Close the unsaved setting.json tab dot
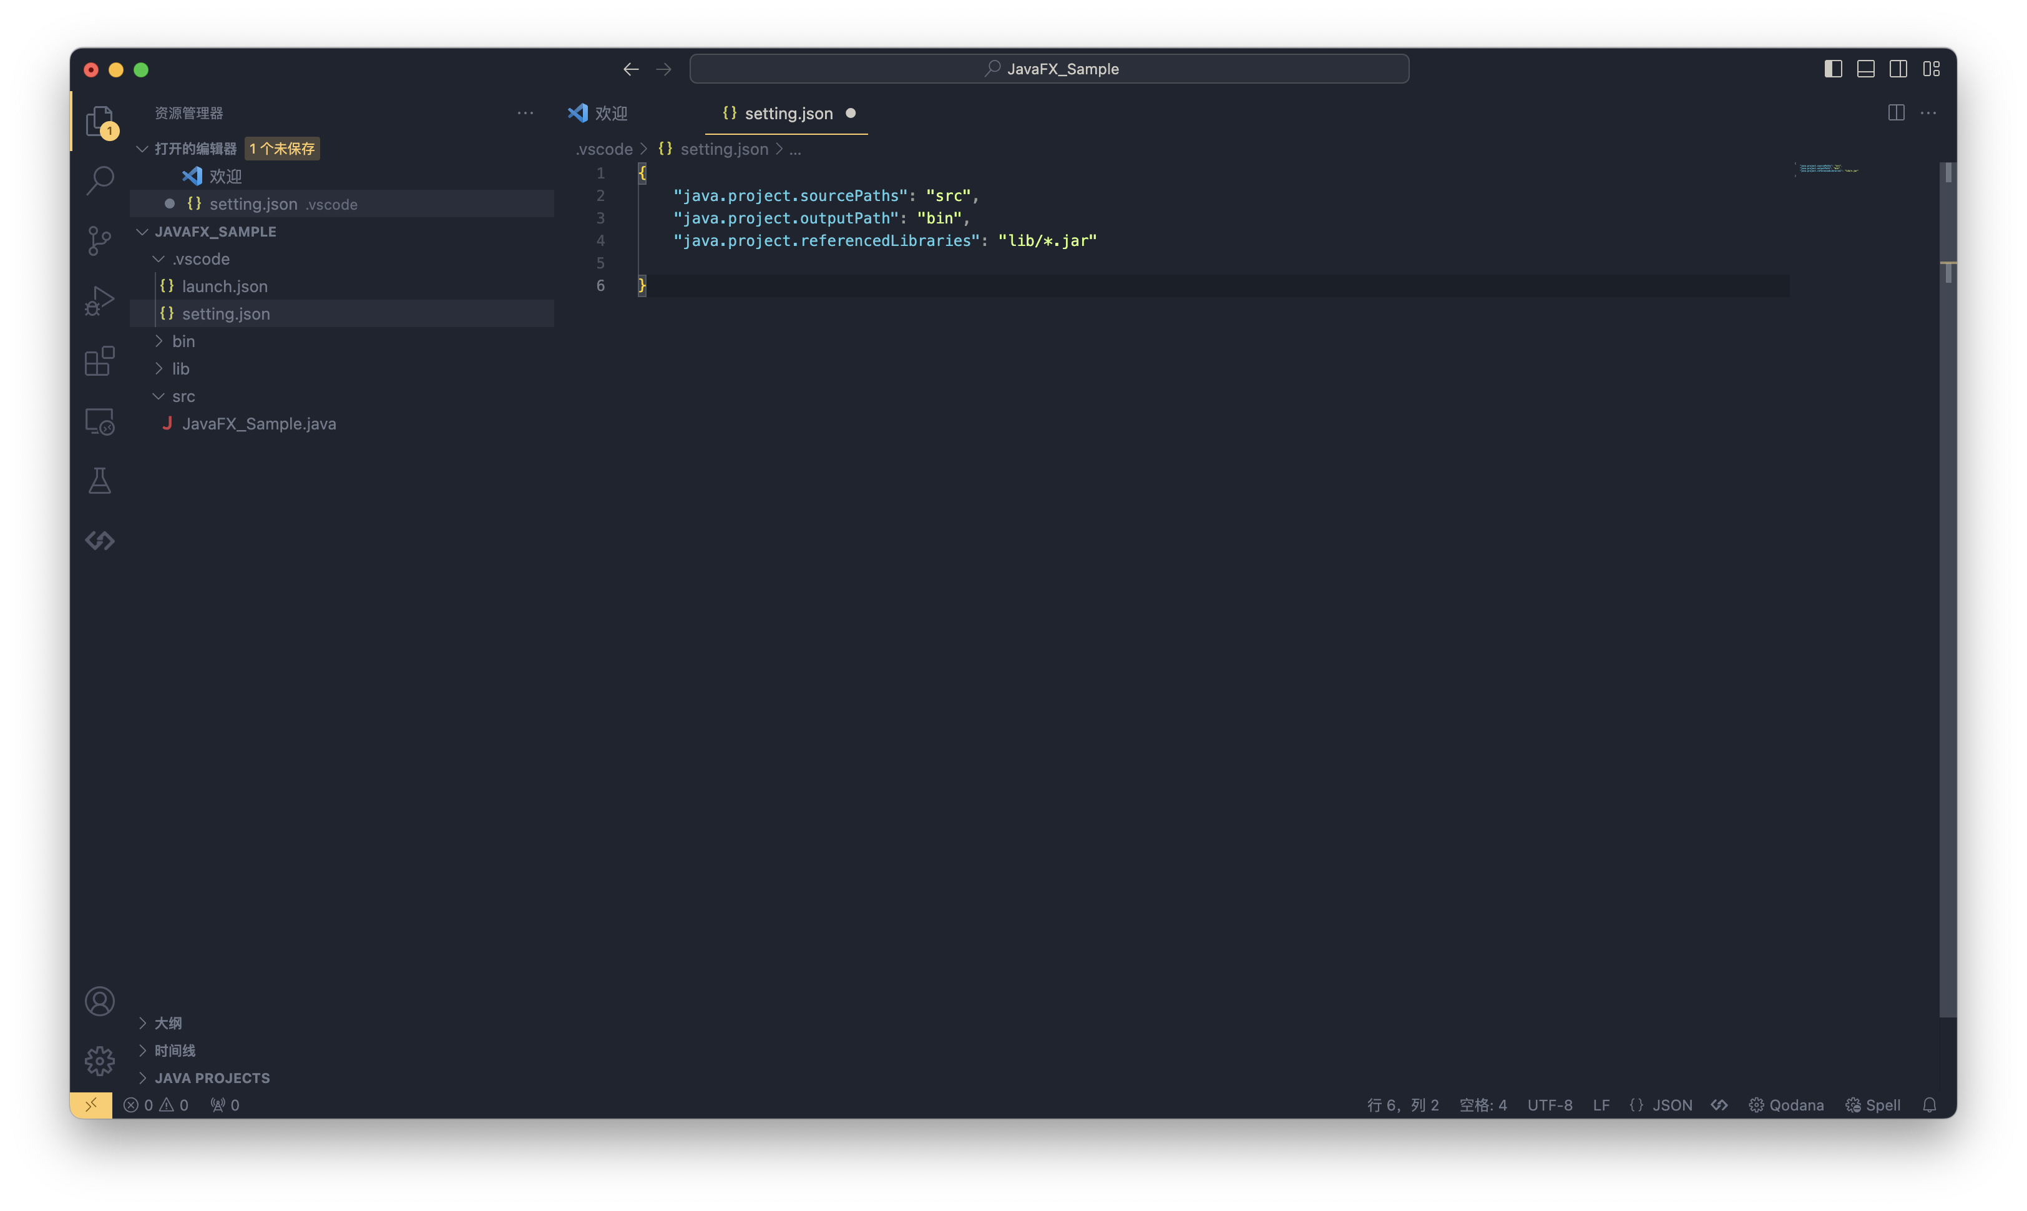This screenshot has width=2027, height=1211. pyautogui.click(x=851, y=114)
